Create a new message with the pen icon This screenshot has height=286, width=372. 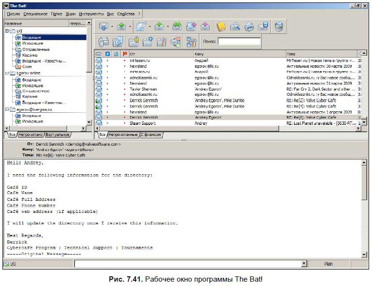tap(141, 26)
